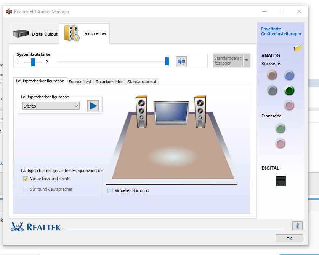Switch to the Raumkorrektur tab
The image size is (319, 255).
[109, 82]
